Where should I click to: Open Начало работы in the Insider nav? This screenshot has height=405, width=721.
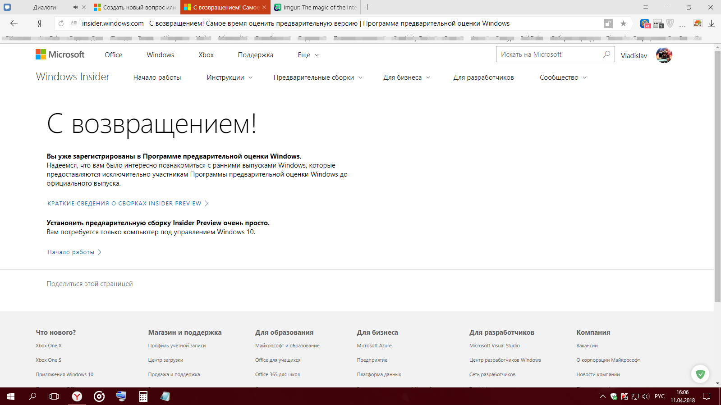point(157,77)
